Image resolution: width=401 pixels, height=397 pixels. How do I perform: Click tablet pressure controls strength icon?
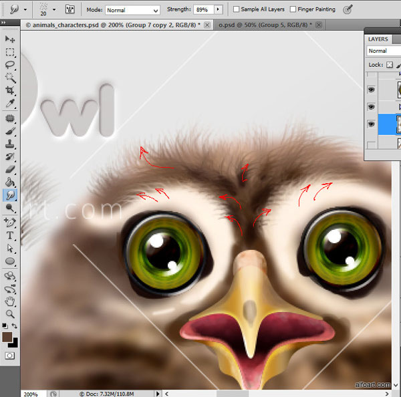pyautogui.click(x=348, y=9)
